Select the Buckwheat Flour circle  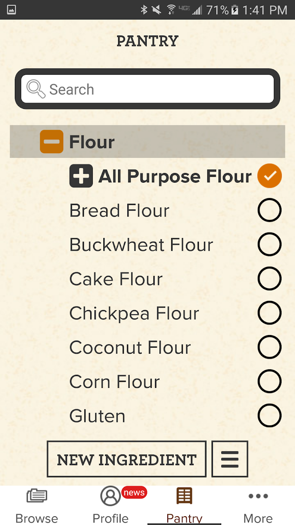point(269,244)
